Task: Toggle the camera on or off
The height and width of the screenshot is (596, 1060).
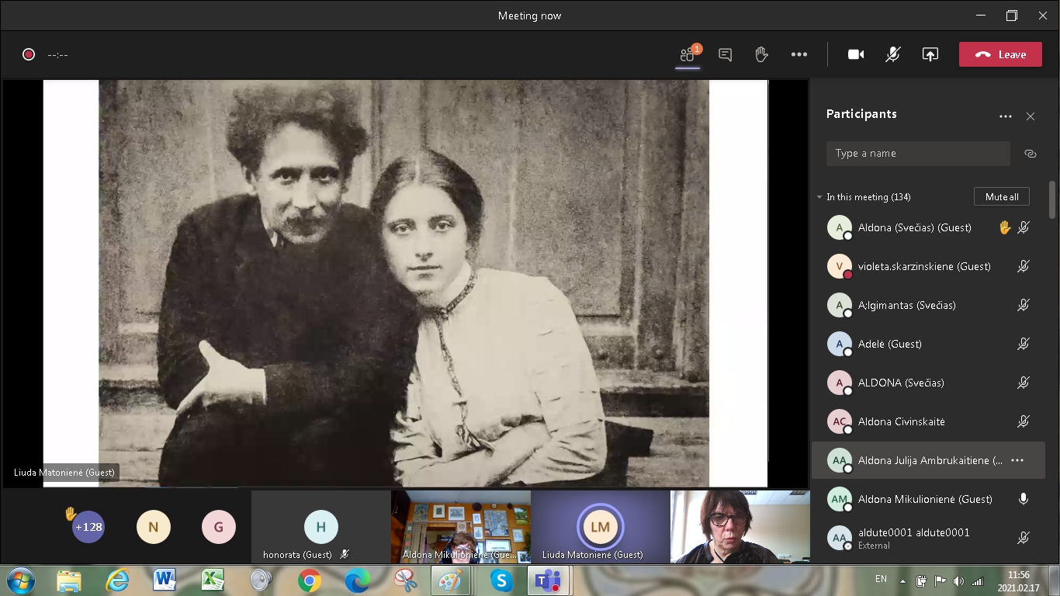Action: coord(856,54)
